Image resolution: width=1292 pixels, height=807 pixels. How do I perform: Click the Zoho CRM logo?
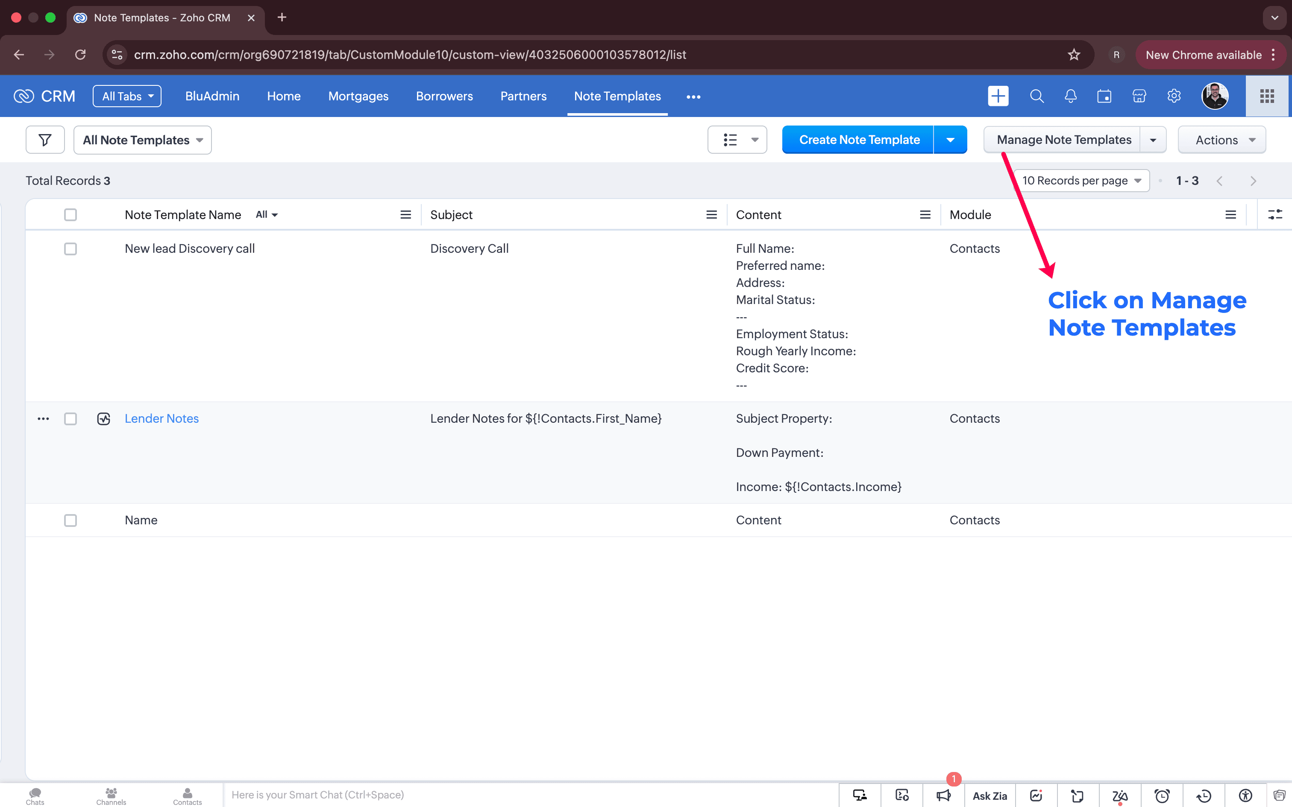44,96
